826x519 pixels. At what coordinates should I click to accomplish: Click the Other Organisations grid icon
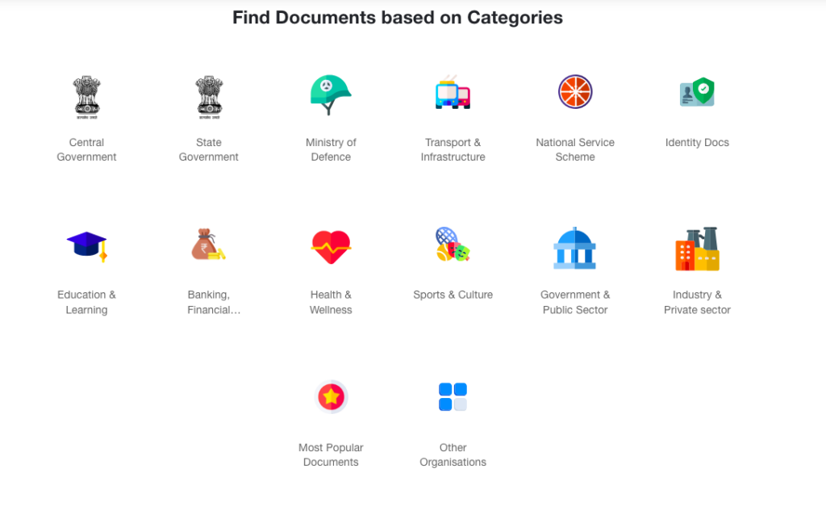coord(453,396)
